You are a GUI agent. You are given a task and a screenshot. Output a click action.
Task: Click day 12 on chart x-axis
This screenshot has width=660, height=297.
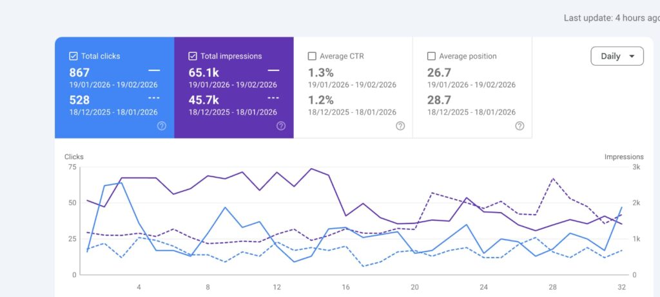coord(277,287)
